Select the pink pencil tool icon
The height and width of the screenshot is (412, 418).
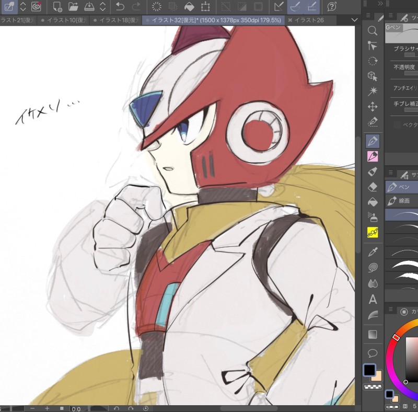(373, 156)
